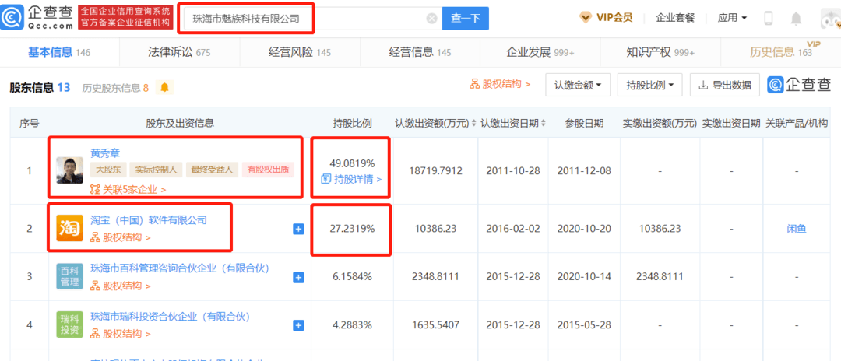Open the 应用 dropdown menu
Screen dimensions: 841x361
(x=733, y=18)
